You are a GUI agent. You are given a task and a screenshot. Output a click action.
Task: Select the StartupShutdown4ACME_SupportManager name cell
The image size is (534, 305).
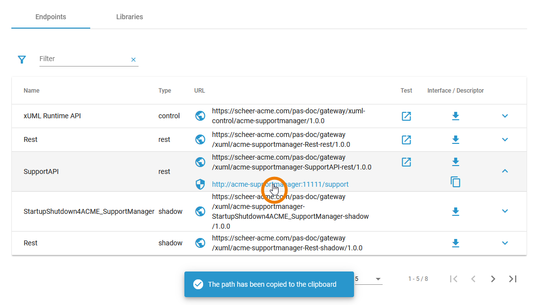click(x=89, y=211)
